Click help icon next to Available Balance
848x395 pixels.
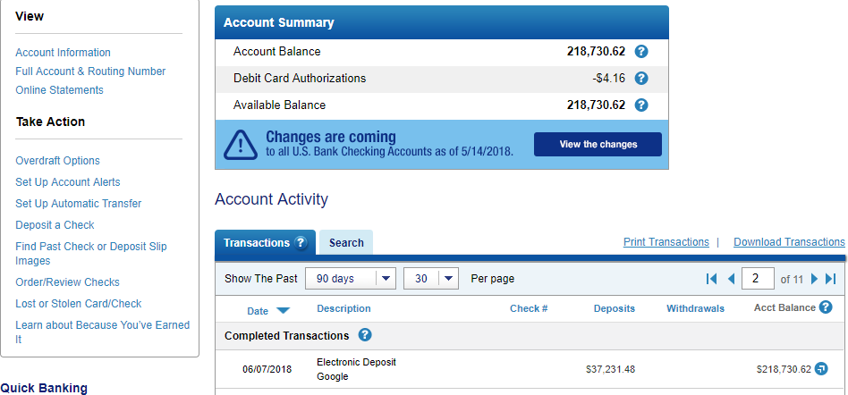click(640, 105)
